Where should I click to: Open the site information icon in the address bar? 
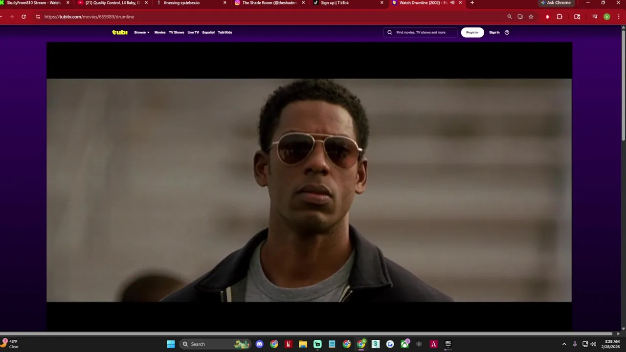tap(38, 17)
